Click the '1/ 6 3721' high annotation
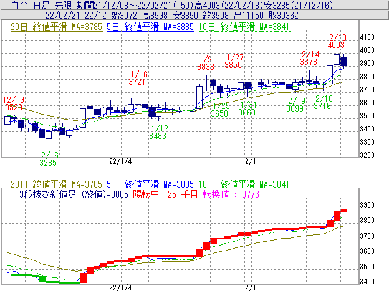Image resolution: width=389 pixels, height=296 pixels. [138, 78]
